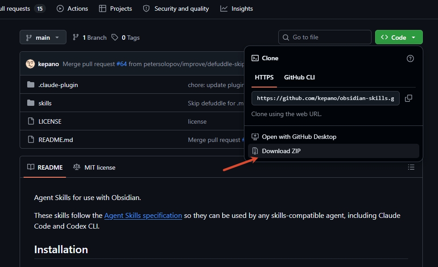The height and width of the screenshot is (267, 438).
Task: Expand the main branch dropdown
Action: tap(43, 37)
